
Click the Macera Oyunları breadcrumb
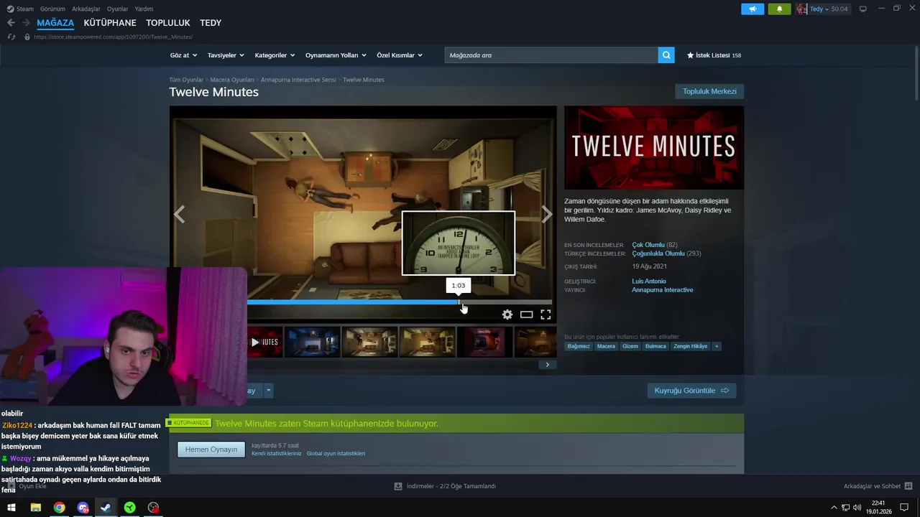pyautogui.click(x=232, y=80)
